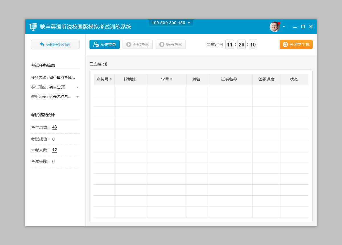Click the orange 关闭学生机 power button

296,44
